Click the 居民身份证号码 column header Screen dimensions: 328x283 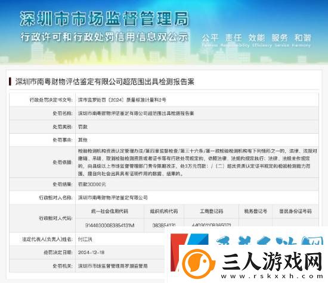pos(295,211)
